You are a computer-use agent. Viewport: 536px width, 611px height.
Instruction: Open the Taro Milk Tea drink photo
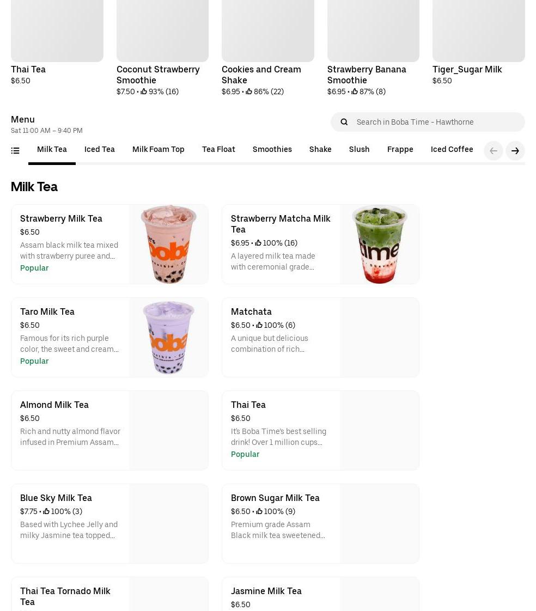tap(168, 338)
